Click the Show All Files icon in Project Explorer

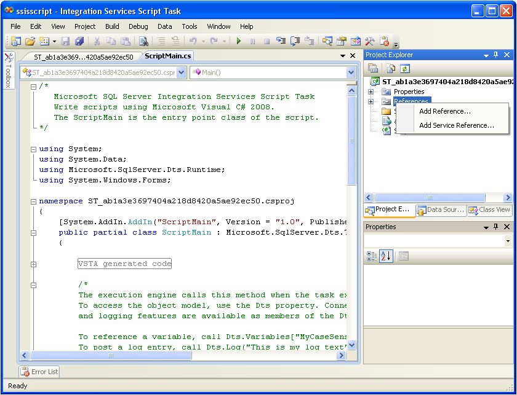[390, 68]
